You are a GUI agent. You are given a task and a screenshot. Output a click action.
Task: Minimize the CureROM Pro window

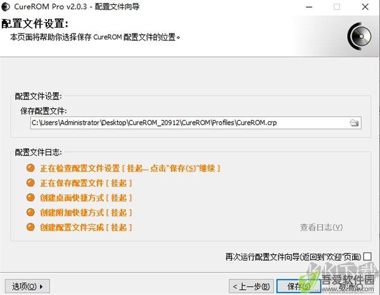click(309, 7)
